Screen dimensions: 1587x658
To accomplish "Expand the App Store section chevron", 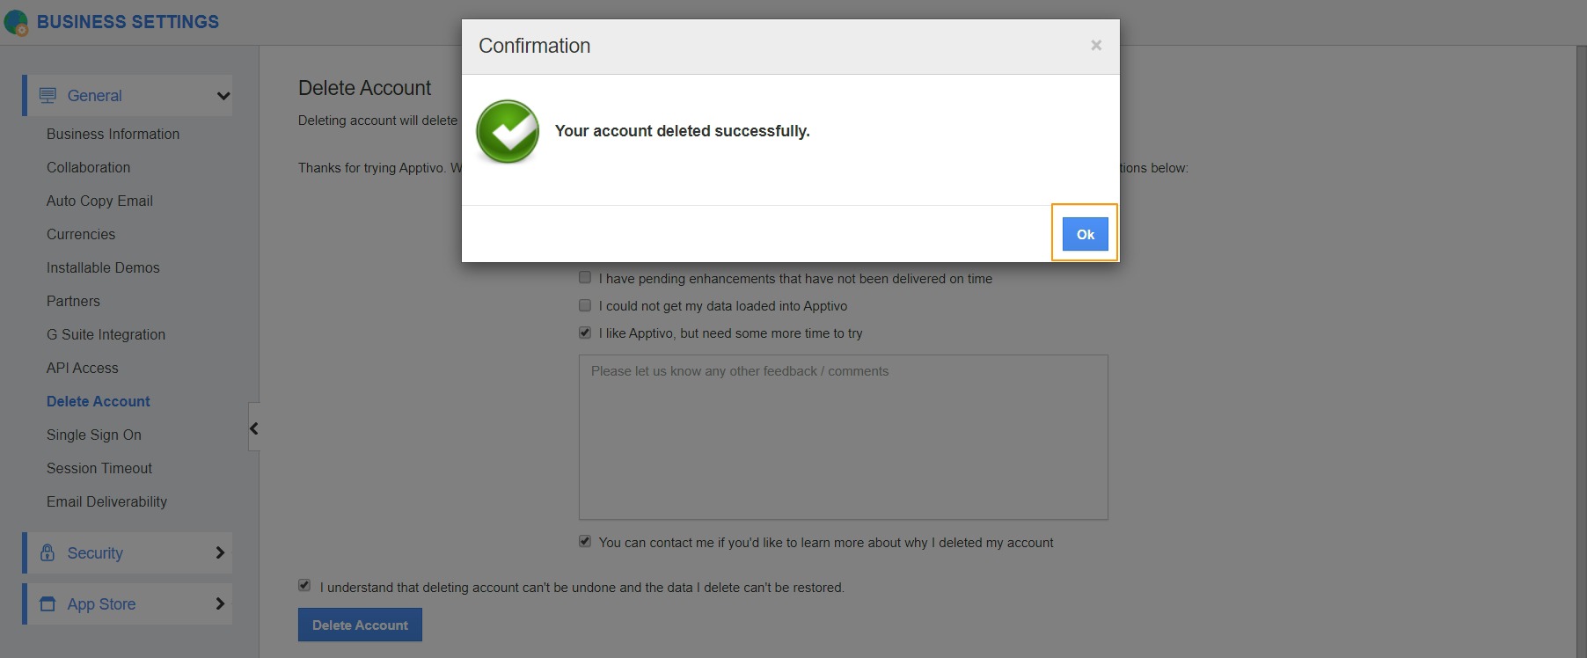I will click(x=220, y=604).
